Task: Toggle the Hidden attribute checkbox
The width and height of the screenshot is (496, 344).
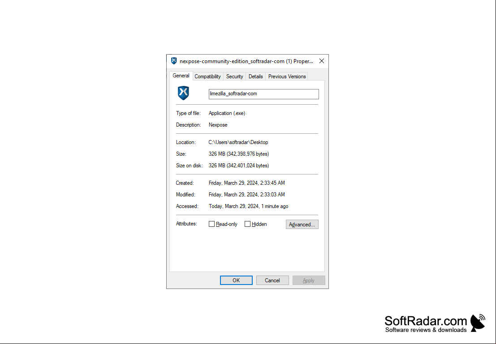Action: [x=247, y=224]
